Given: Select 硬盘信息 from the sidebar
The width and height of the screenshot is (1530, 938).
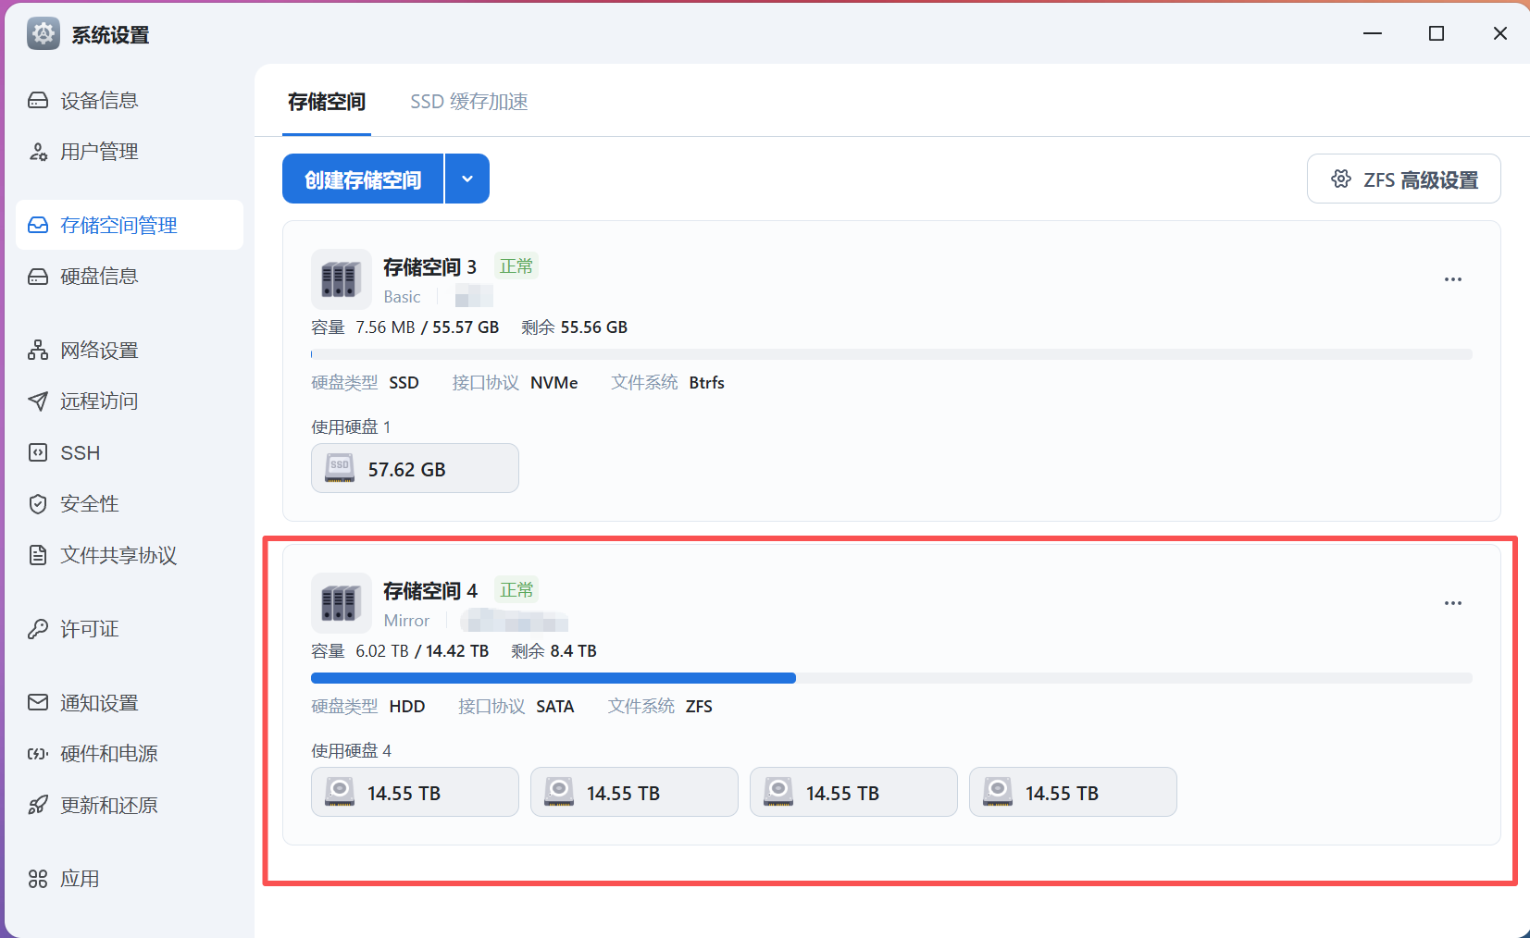Looking at the screenshot, I should (x=130, y=277).
